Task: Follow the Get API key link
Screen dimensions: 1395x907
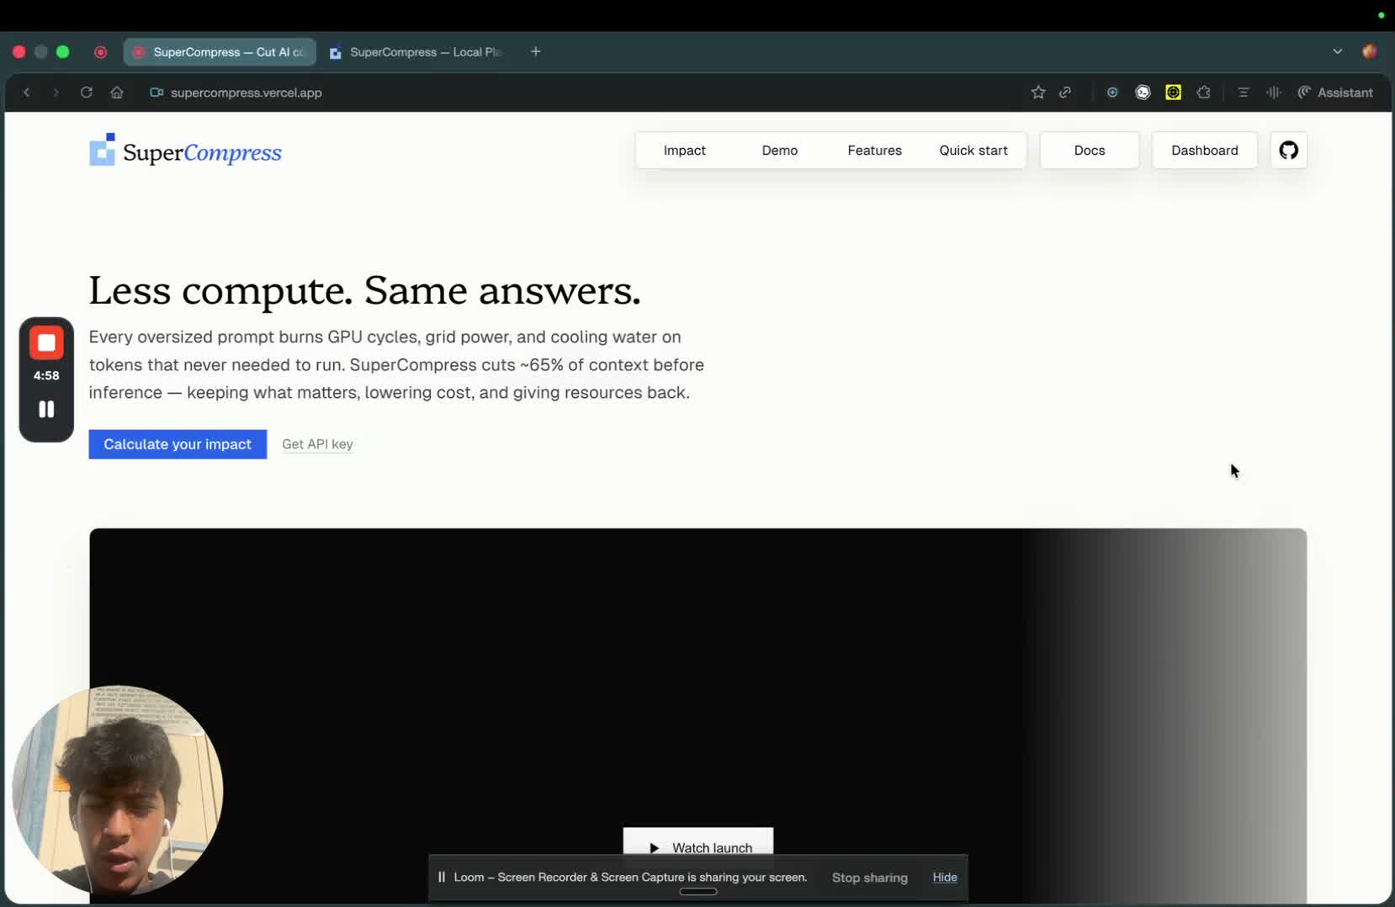Action: [317, 444]
